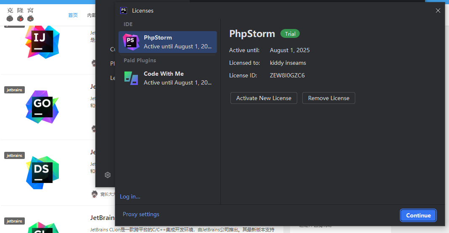Open the 首页 tab in website navigation
The image size is (449, 233).
[x=73, y=15]
